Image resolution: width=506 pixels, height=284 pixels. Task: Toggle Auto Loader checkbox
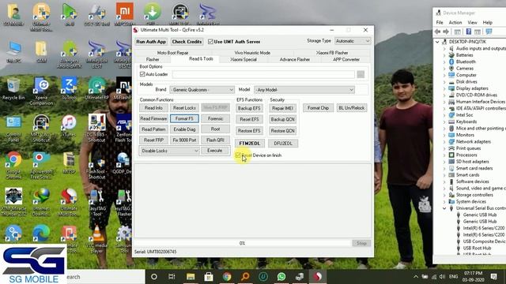[x=142, y=74]
